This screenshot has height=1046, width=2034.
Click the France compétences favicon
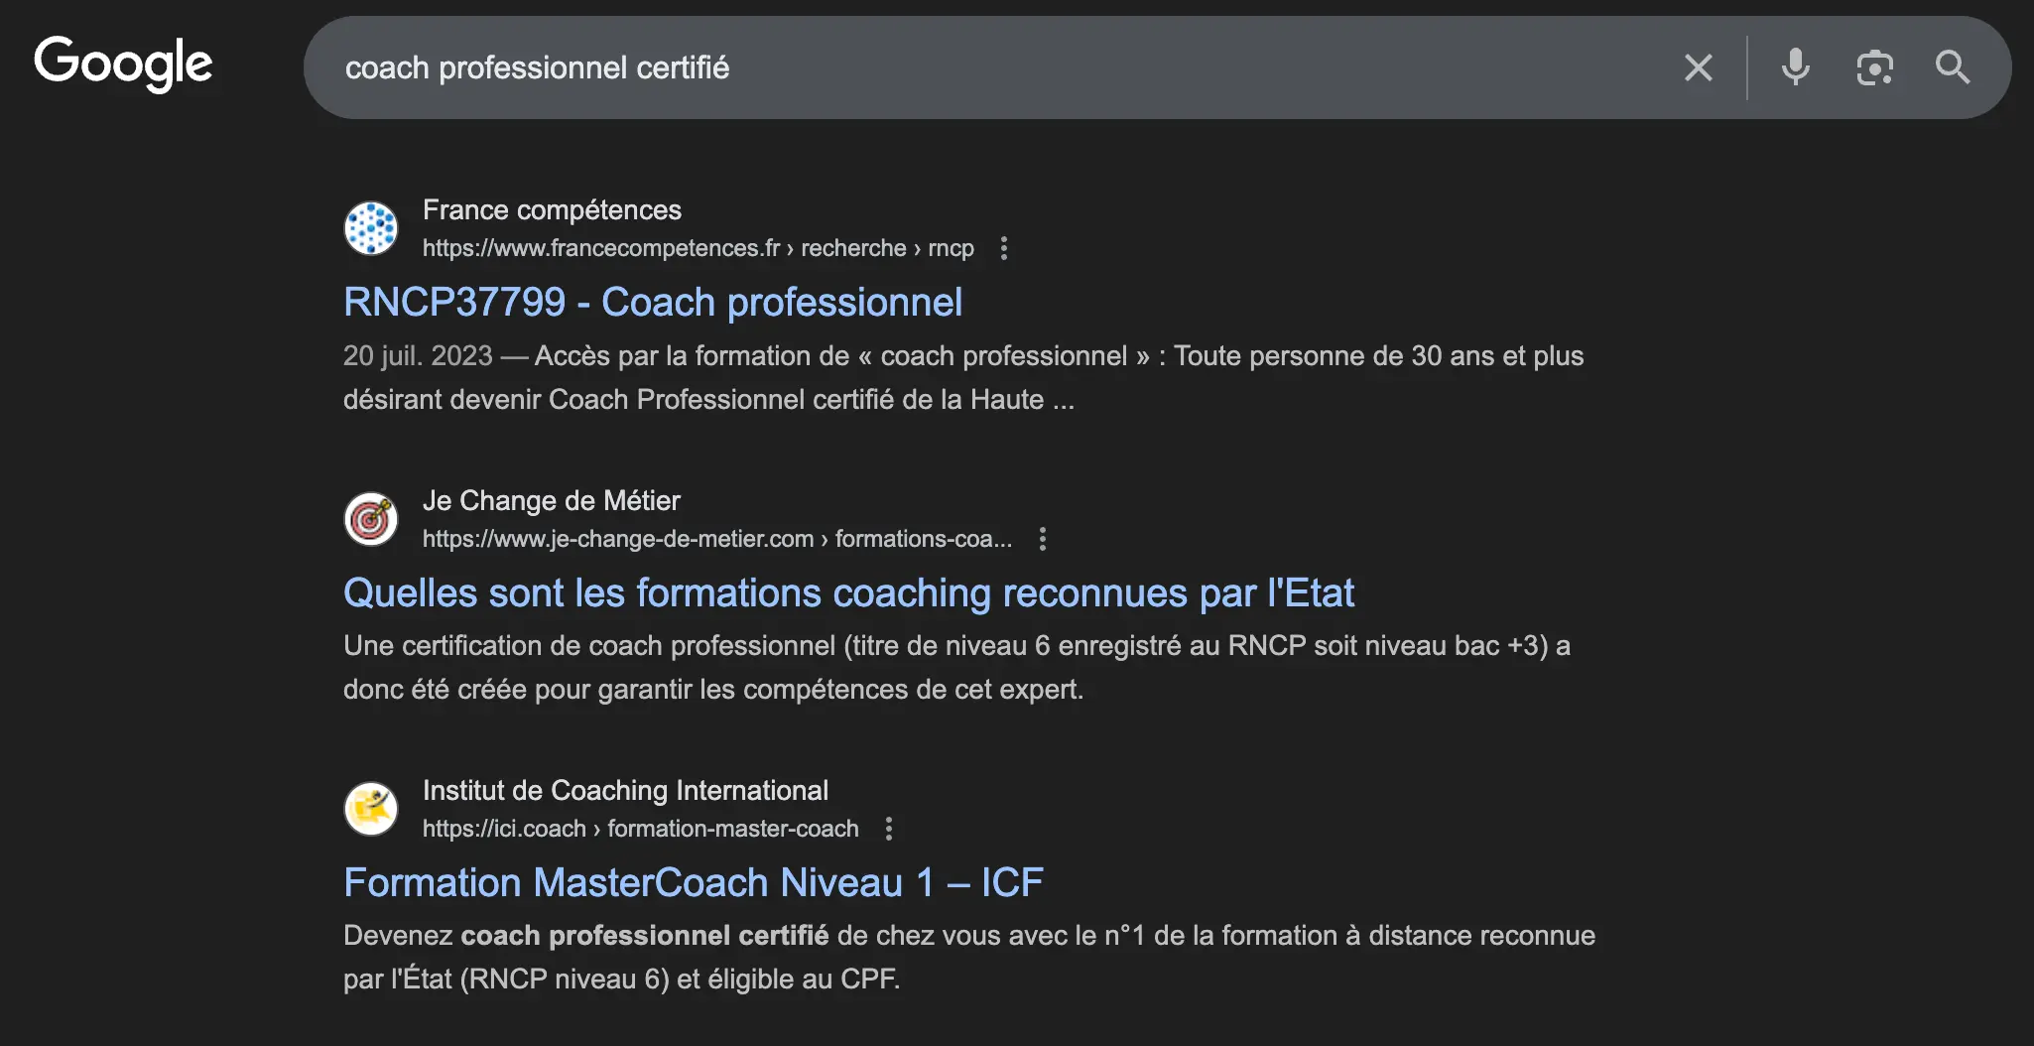tap(370, 228)
